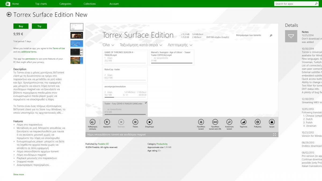Click the start play icon in screenshot toolbar
The image size is (322, 181).
click(x=121, y=122)
